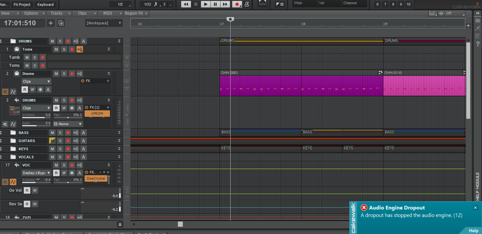
Task: Open the VPROM effect plugin
Action: pos(97,114)
